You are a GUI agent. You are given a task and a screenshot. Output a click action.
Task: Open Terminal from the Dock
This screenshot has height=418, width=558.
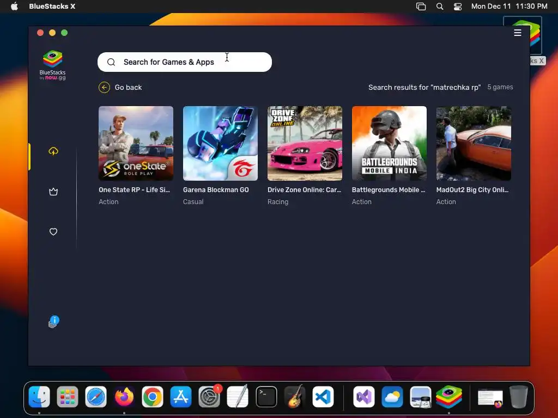(266, 397)
